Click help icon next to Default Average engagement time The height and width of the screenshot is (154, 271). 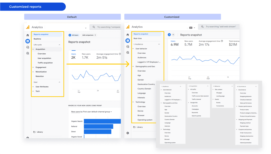tap(120, 54)
